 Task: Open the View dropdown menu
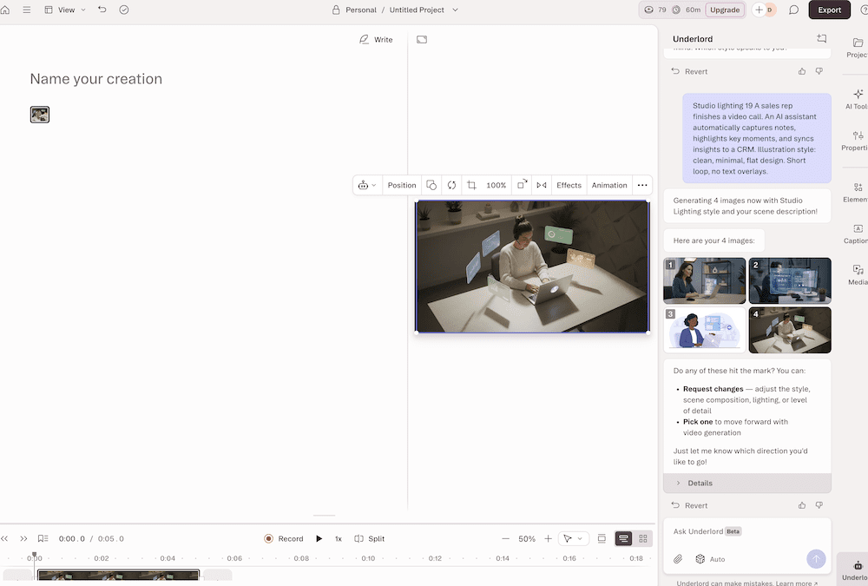click(65, 10)
